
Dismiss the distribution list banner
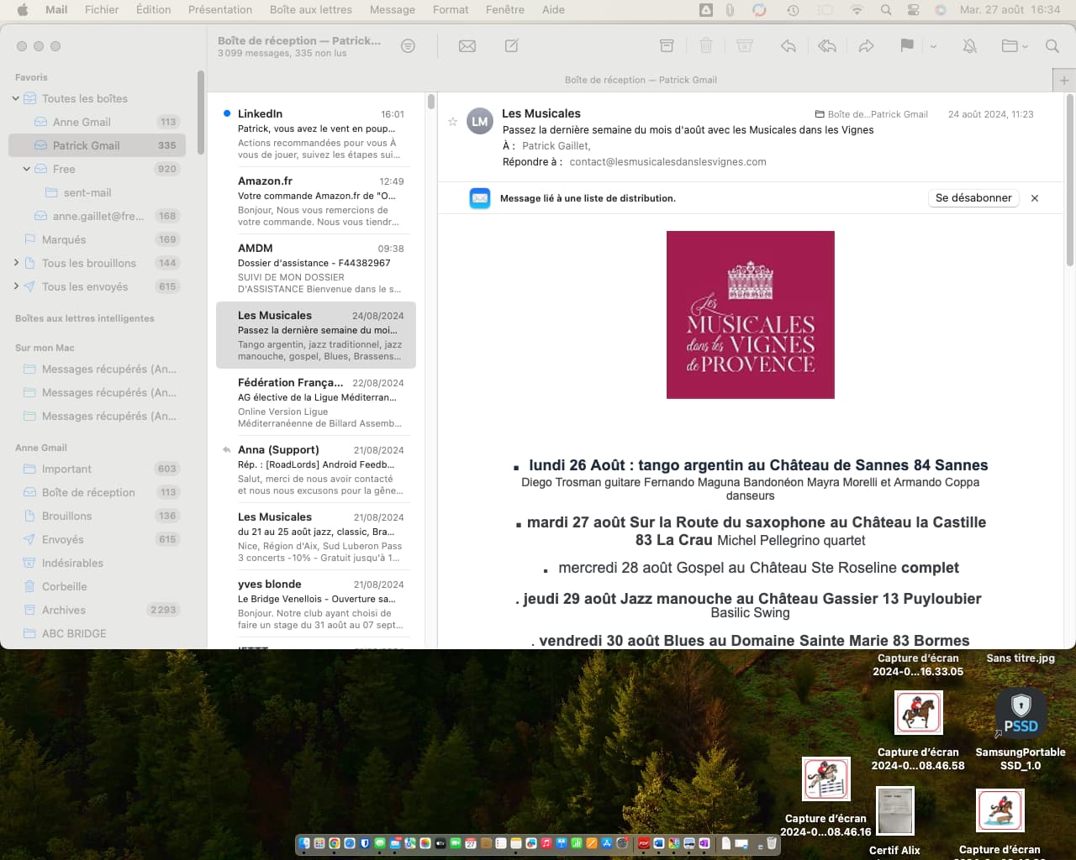click(1035, 198)
